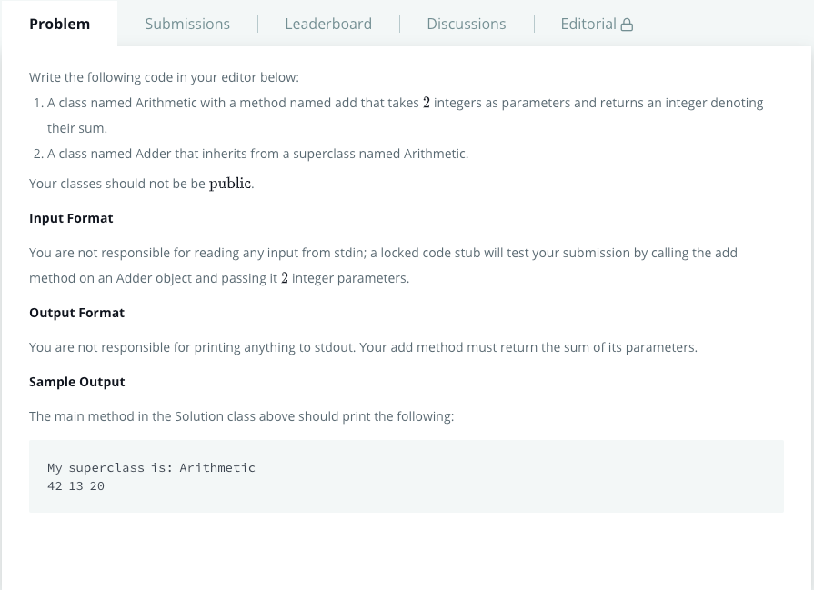Click the 'My superclass is: Arithmetic' line
This screenshot has width=814, height=590.
point(151,467)
